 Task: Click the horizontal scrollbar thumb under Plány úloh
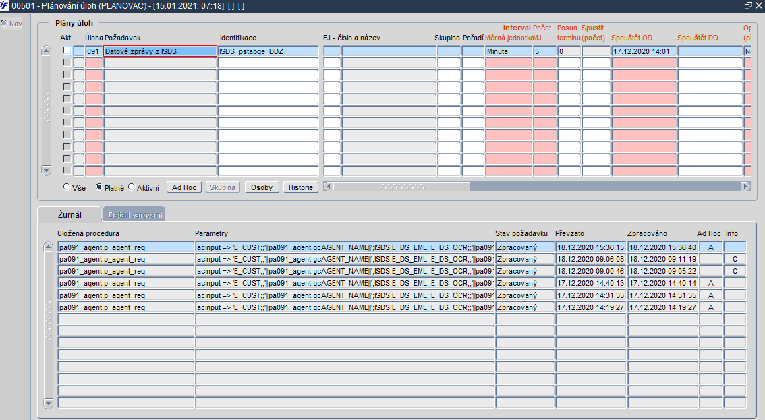point(401,186)
